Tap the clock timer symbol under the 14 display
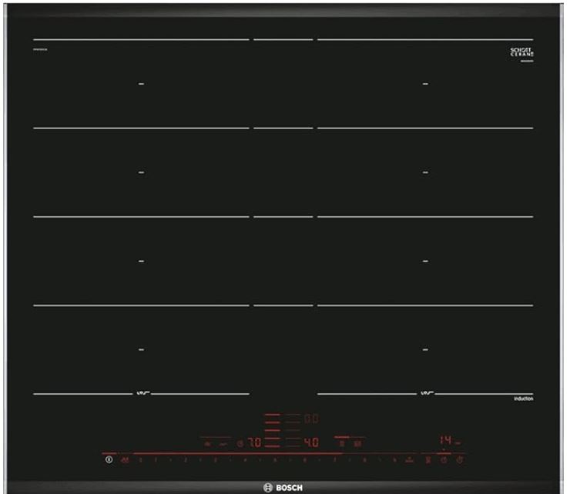The width and height of the screenshot is (570, 494). point(444,460)
